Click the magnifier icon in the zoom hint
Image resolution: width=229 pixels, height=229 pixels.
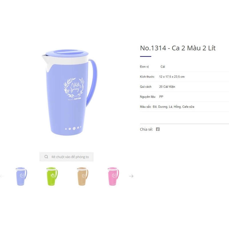(x=46, y=157)
